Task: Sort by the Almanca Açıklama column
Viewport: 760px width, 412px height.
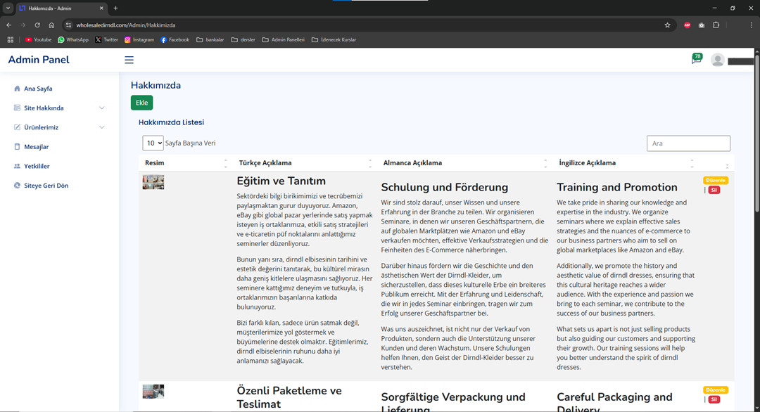Action: (412, 163)
